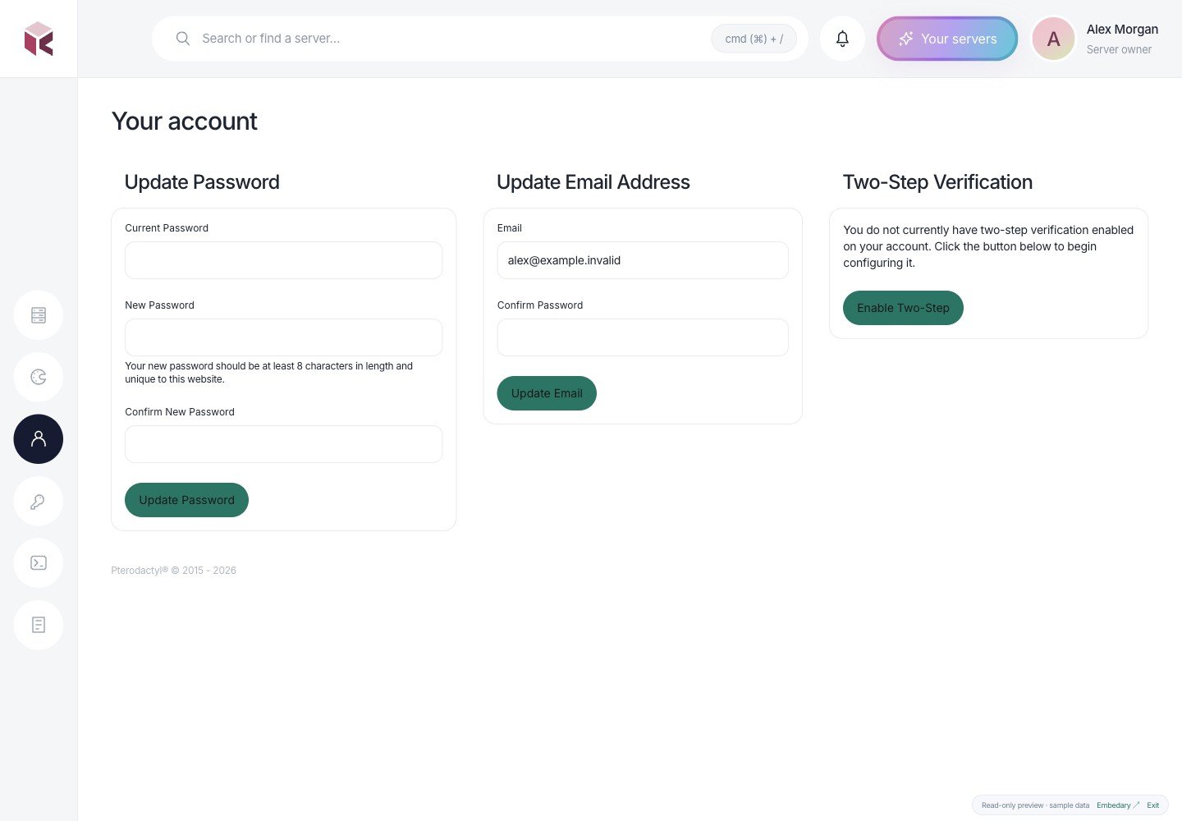This screenshot has width=1182, height=821.
Task: Click the Email field with alex@example.invalid
Action: coord(643,260)
